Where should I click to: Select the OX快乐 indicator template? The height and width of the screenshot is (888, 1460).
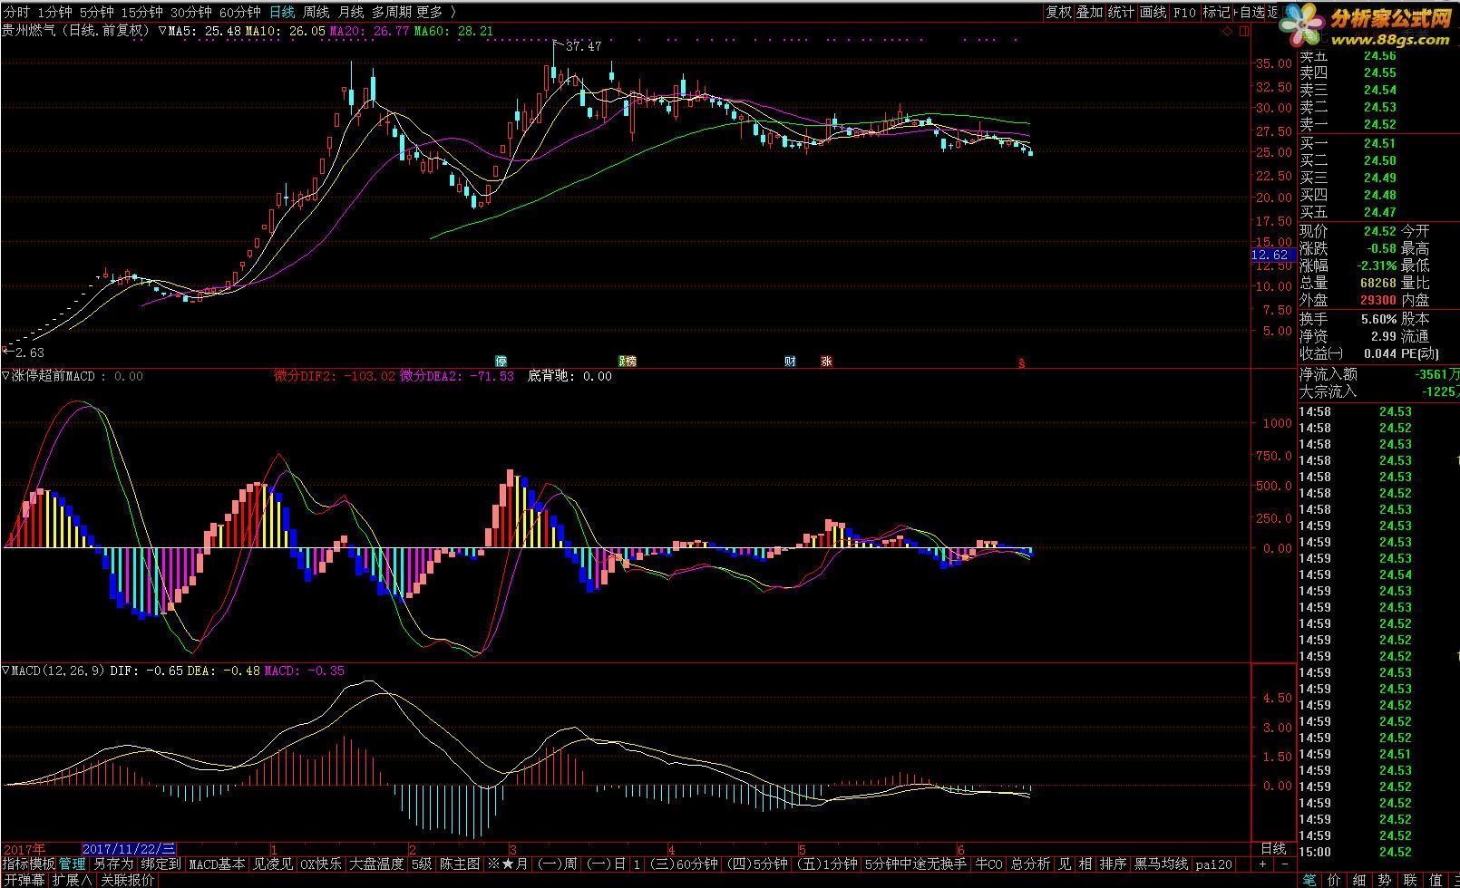[x=321, y=864]
